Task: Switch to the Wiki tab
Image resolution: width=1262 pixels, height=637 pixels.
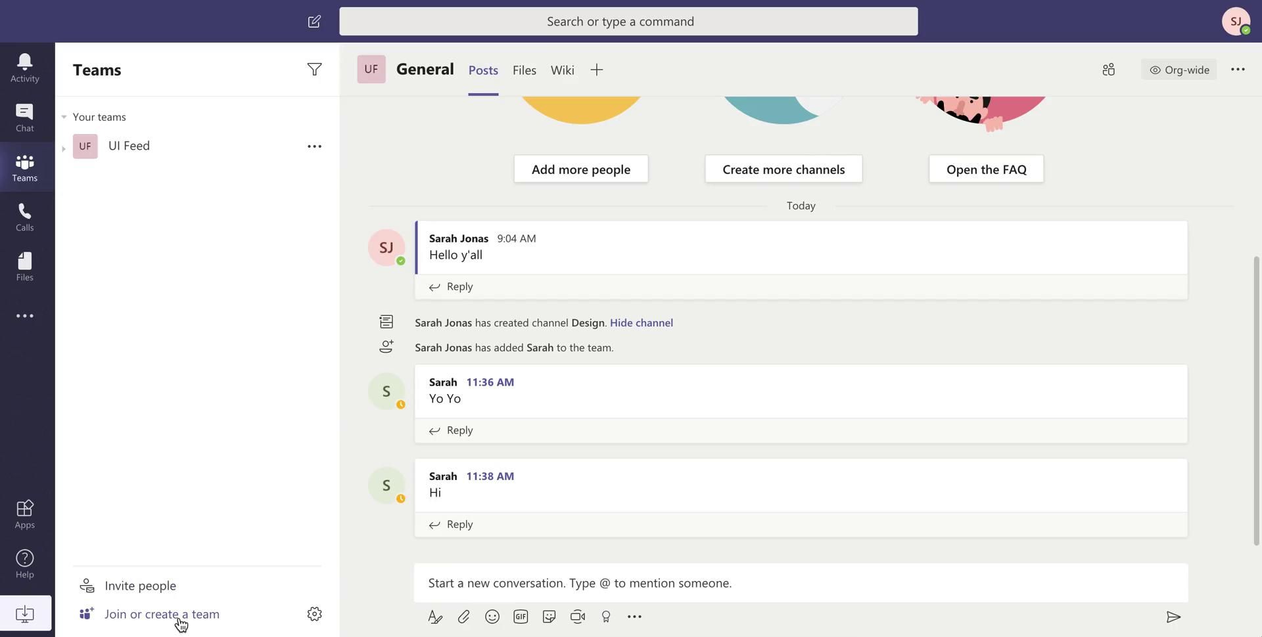Action: coord(562,70)
